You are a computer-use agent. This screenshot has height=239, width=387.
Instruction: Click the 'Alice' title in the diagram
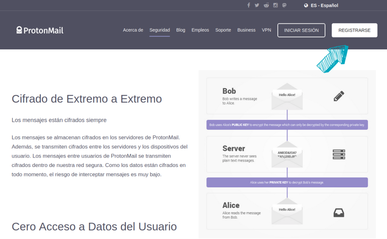[x=231, y=205]
